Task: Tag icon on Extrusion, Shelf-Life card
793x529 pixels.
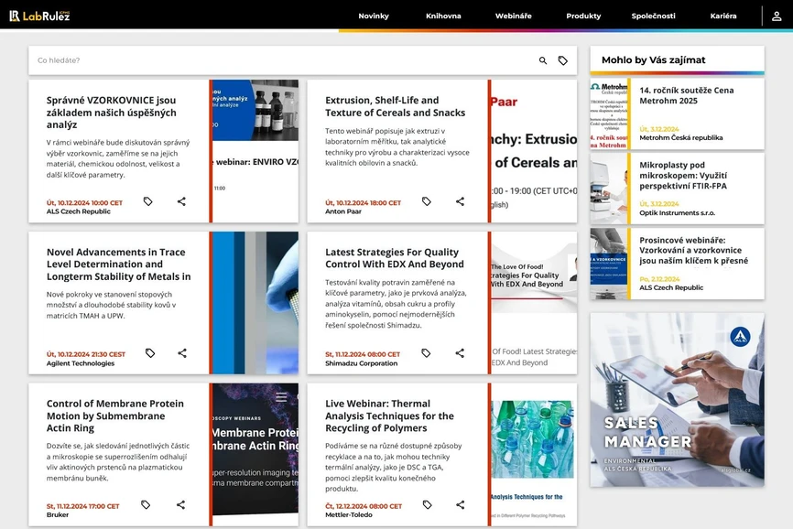Action: point(427,201)
